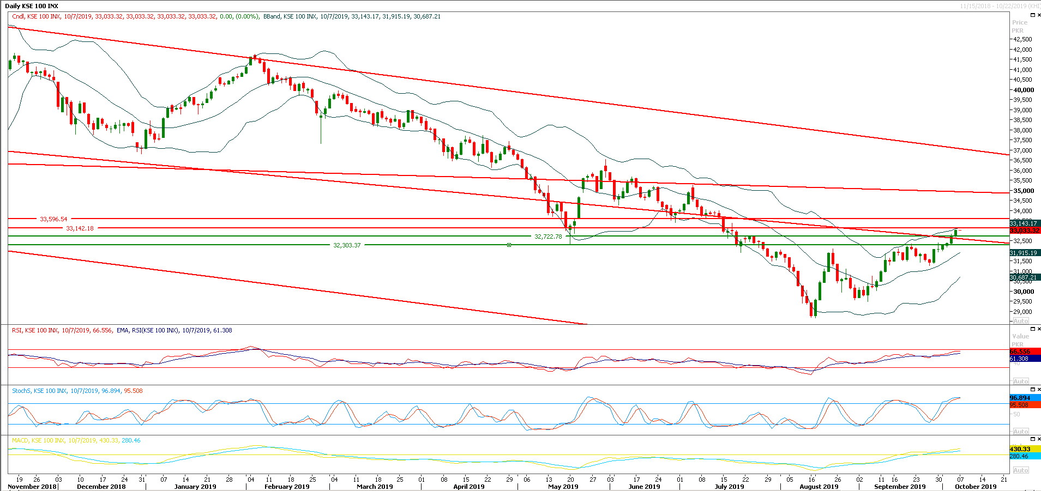1041x491 pixels.
Task: Select the 32,722.78 support line label
Action: [548, 237]
